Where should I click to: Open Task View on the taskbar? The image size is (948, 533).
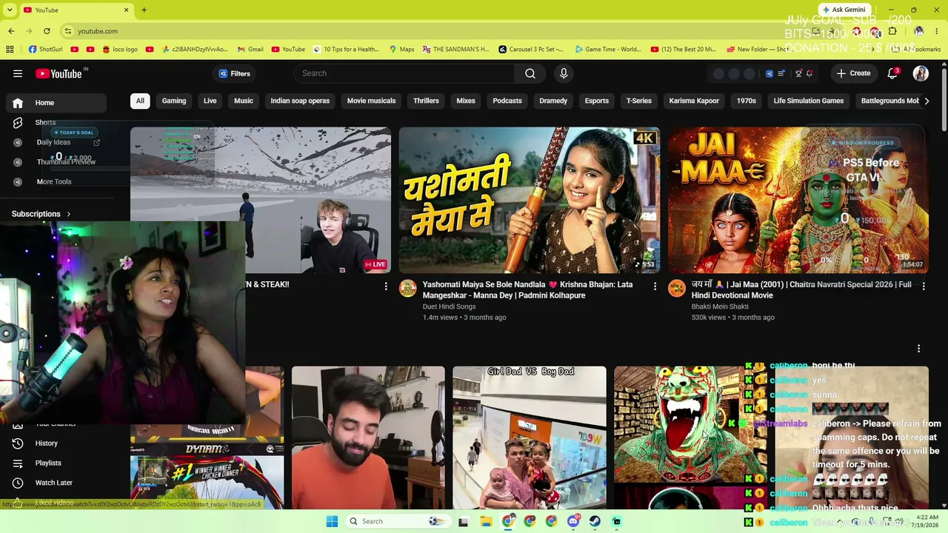(x=464, y=521)
